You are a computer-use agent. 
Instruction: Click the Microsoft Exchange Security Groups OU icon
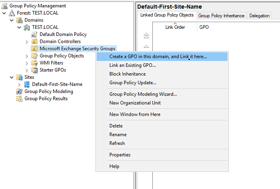[34, 49]
